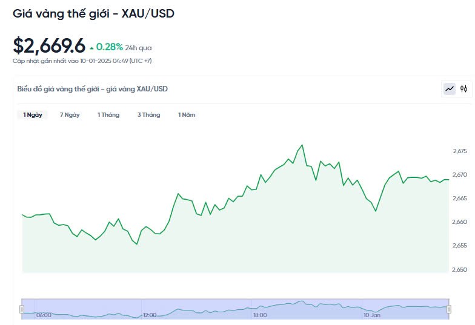Switch to the 1 Năm range
The width and height of the screenshot is (475, 325).
[187, 115]
